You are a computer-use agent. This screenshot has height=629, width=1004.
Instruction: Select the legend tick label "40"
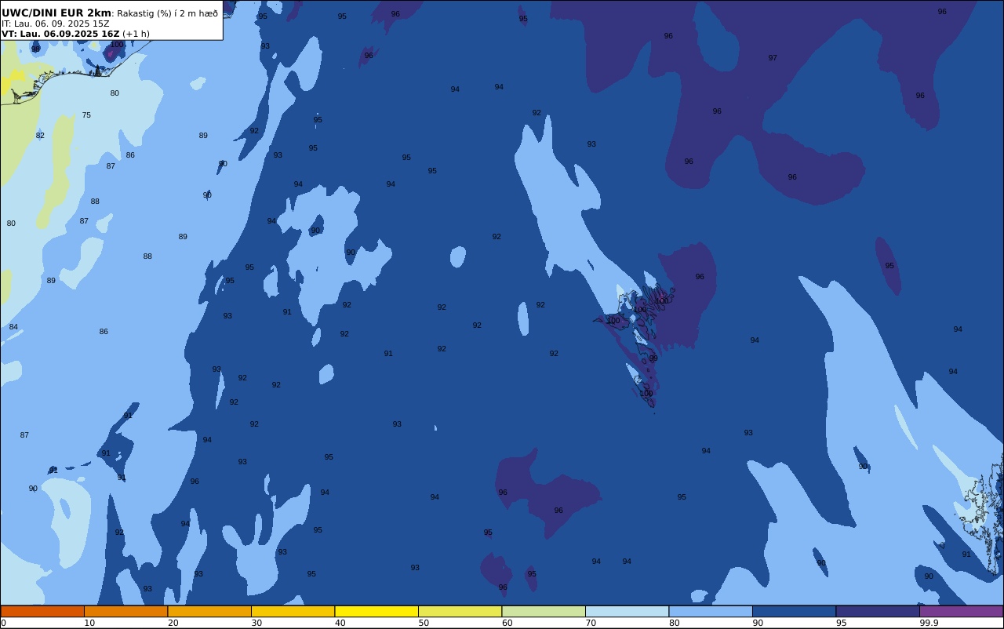[340, 623]
